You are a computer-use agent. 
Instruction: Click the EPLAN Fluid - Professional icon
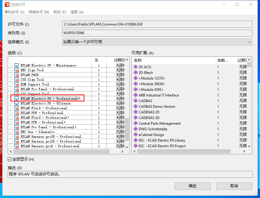(x=17, y=108)
